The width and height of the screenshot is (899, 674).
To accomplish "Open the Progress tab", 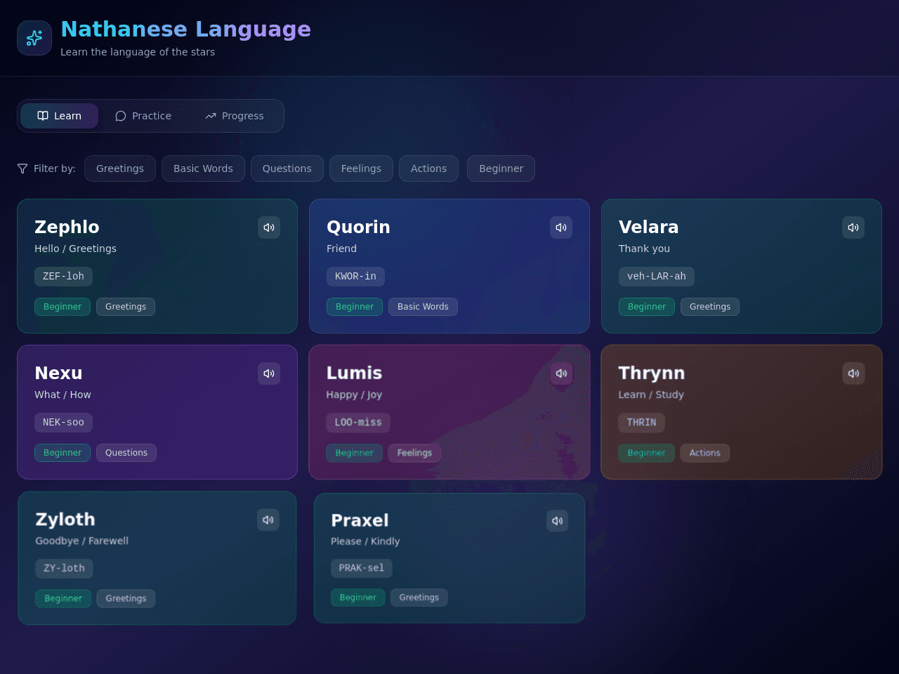I will coord(235,116).
